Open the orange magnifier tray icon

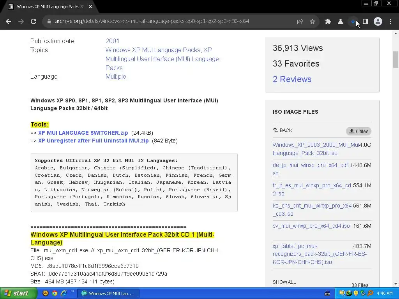[x=370, y=294]
